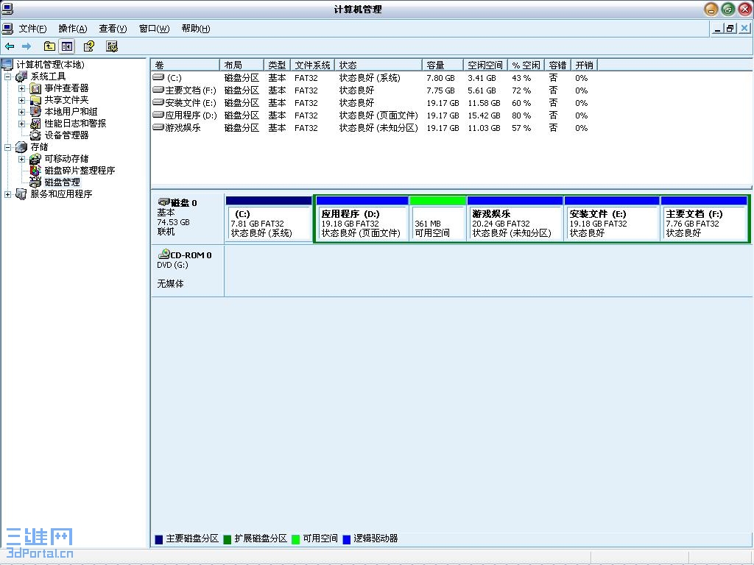Sort by the 卷 column header

[x=185, y=65]
